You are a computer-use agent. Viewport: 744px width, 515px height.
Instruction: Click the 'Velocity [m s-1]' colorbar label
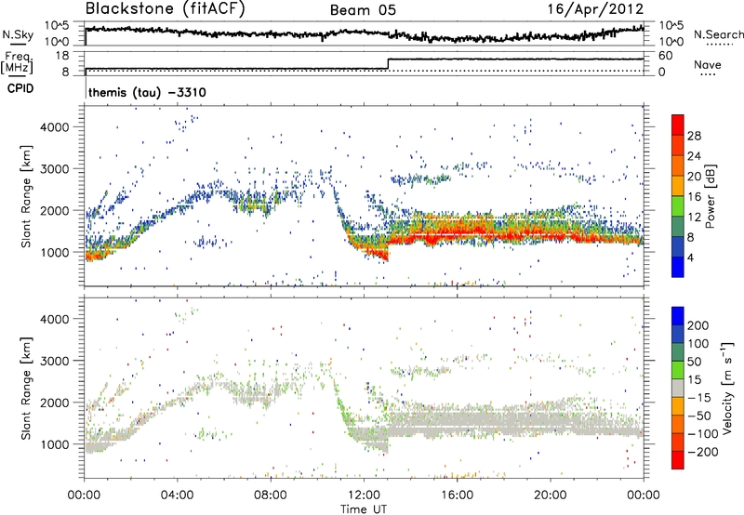(726, 388)
